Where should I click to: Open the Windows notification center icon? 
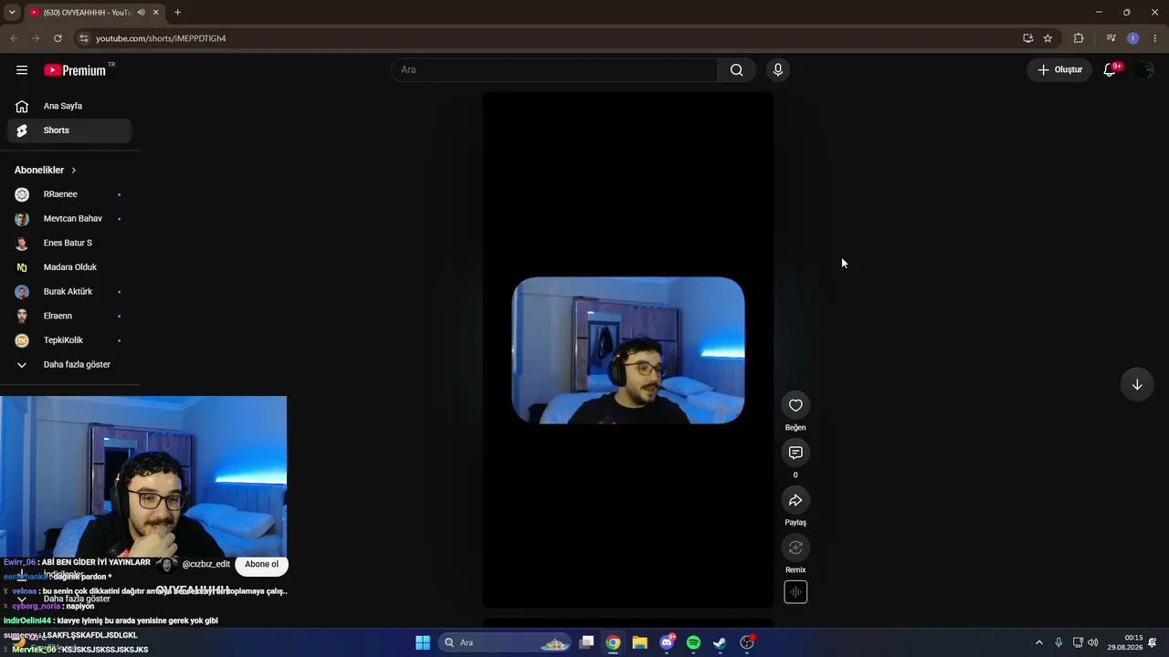(x=1153, y=642)
